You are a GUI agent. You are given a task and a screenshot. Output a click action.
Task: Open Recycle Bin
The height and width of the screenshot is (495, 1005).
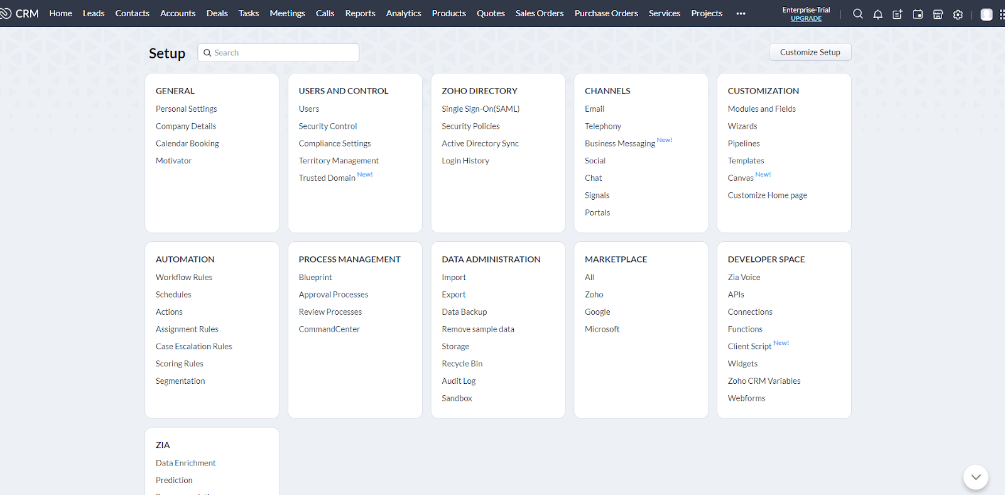tap(462, 364)
